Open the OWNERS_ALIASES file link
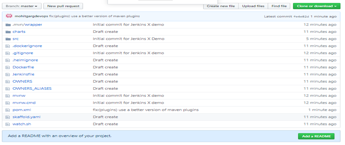Image resolution: width=345 pixels, height=145 pixels. point(32,89)
